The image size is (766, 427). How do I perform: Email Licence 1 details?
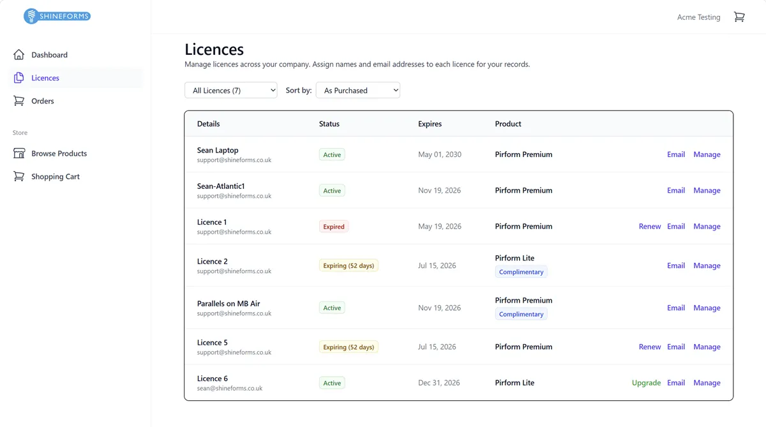click(676, 226)
